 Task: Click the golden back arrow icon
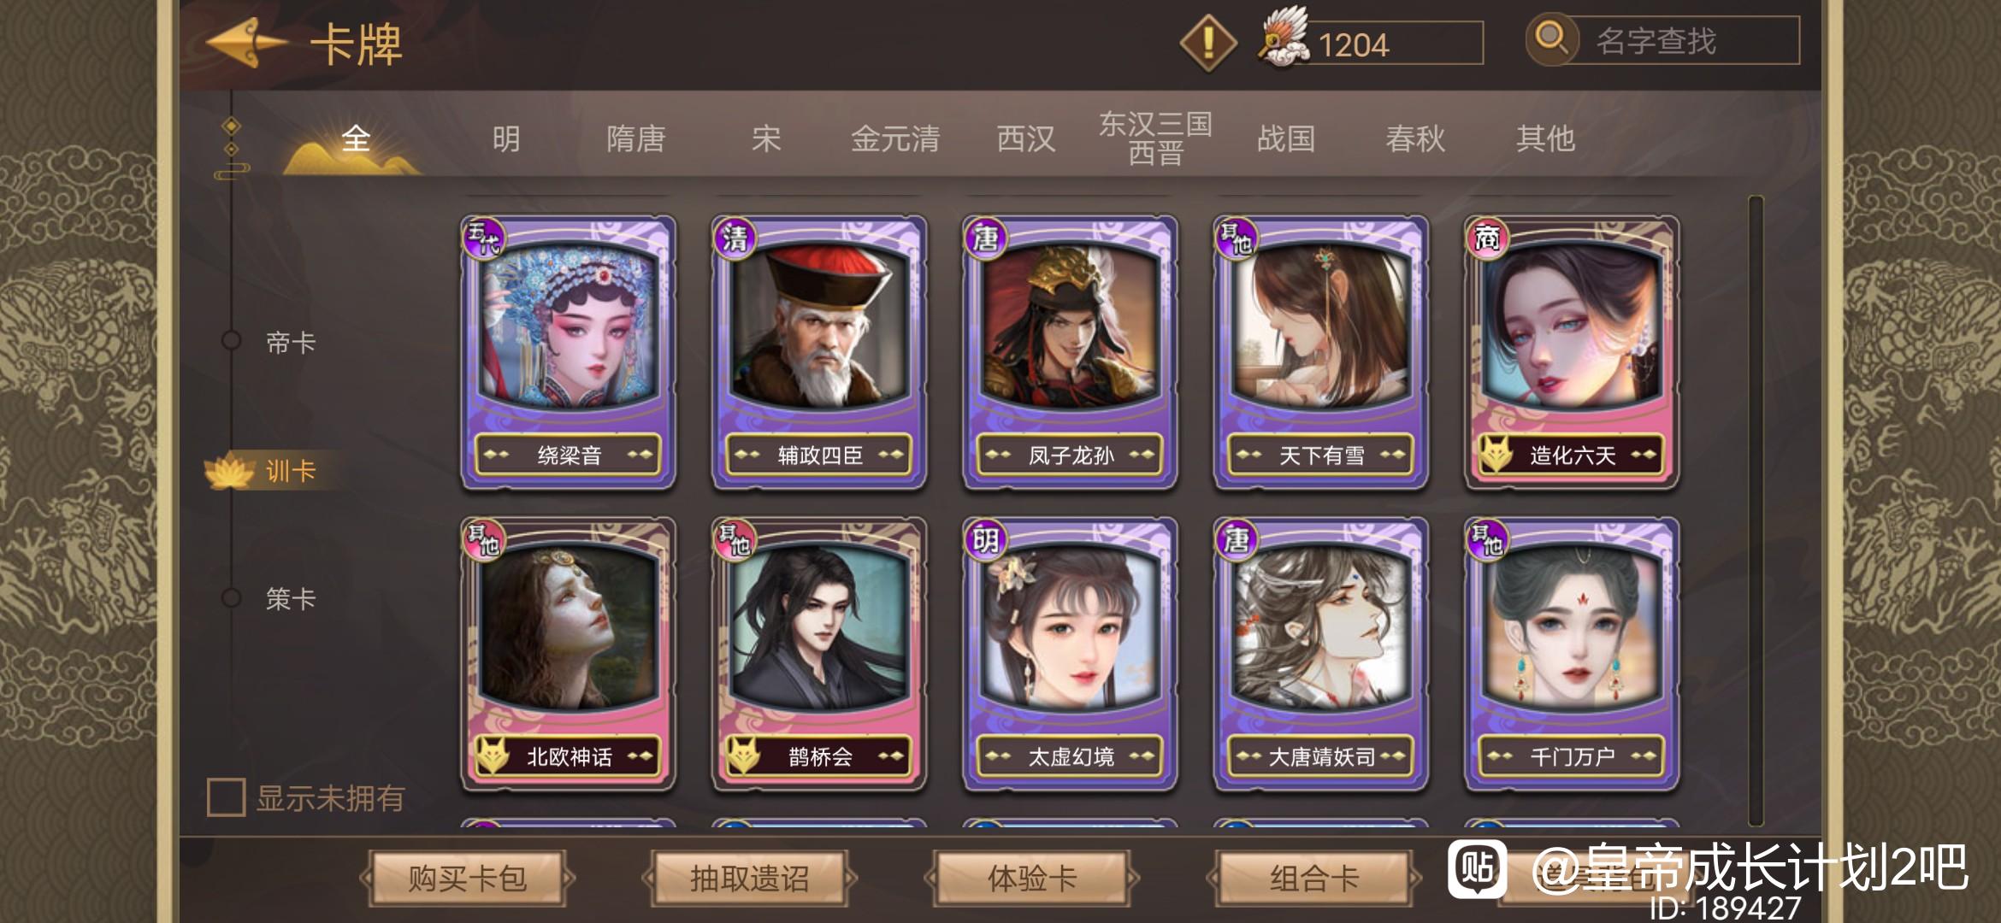[245, 43]
